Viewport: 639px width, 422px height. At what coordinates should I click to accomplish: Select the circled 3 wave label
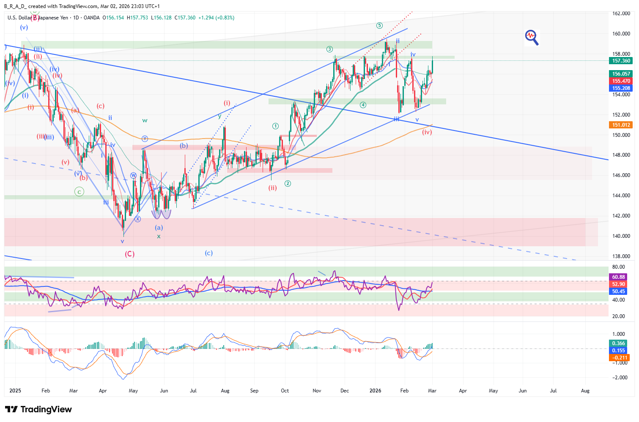[x=329, y=49]
